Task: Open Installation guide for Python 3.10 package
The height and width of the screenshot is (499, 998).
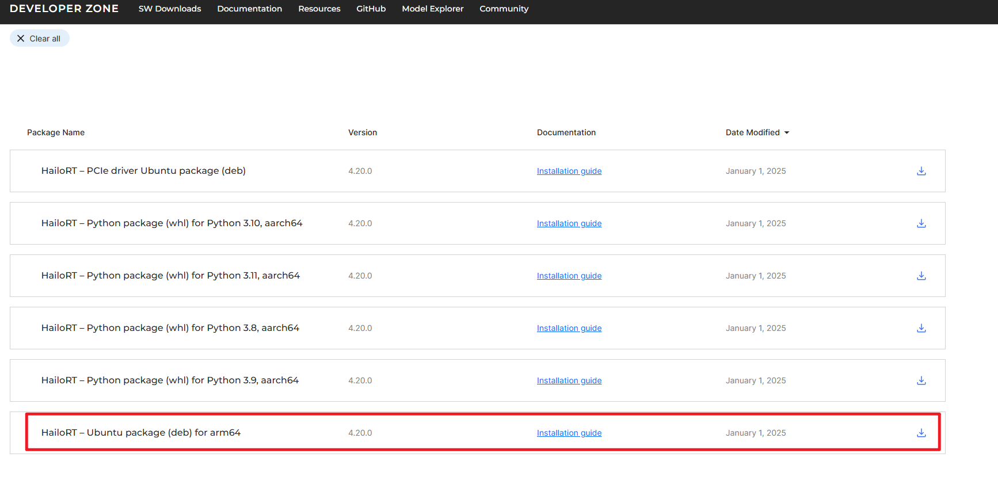Action: [569, 223]
